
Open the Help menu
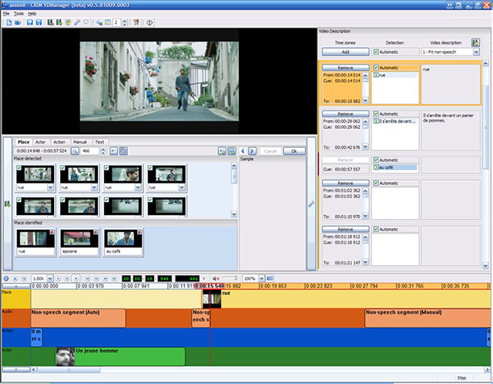click(x=32, y=14)
